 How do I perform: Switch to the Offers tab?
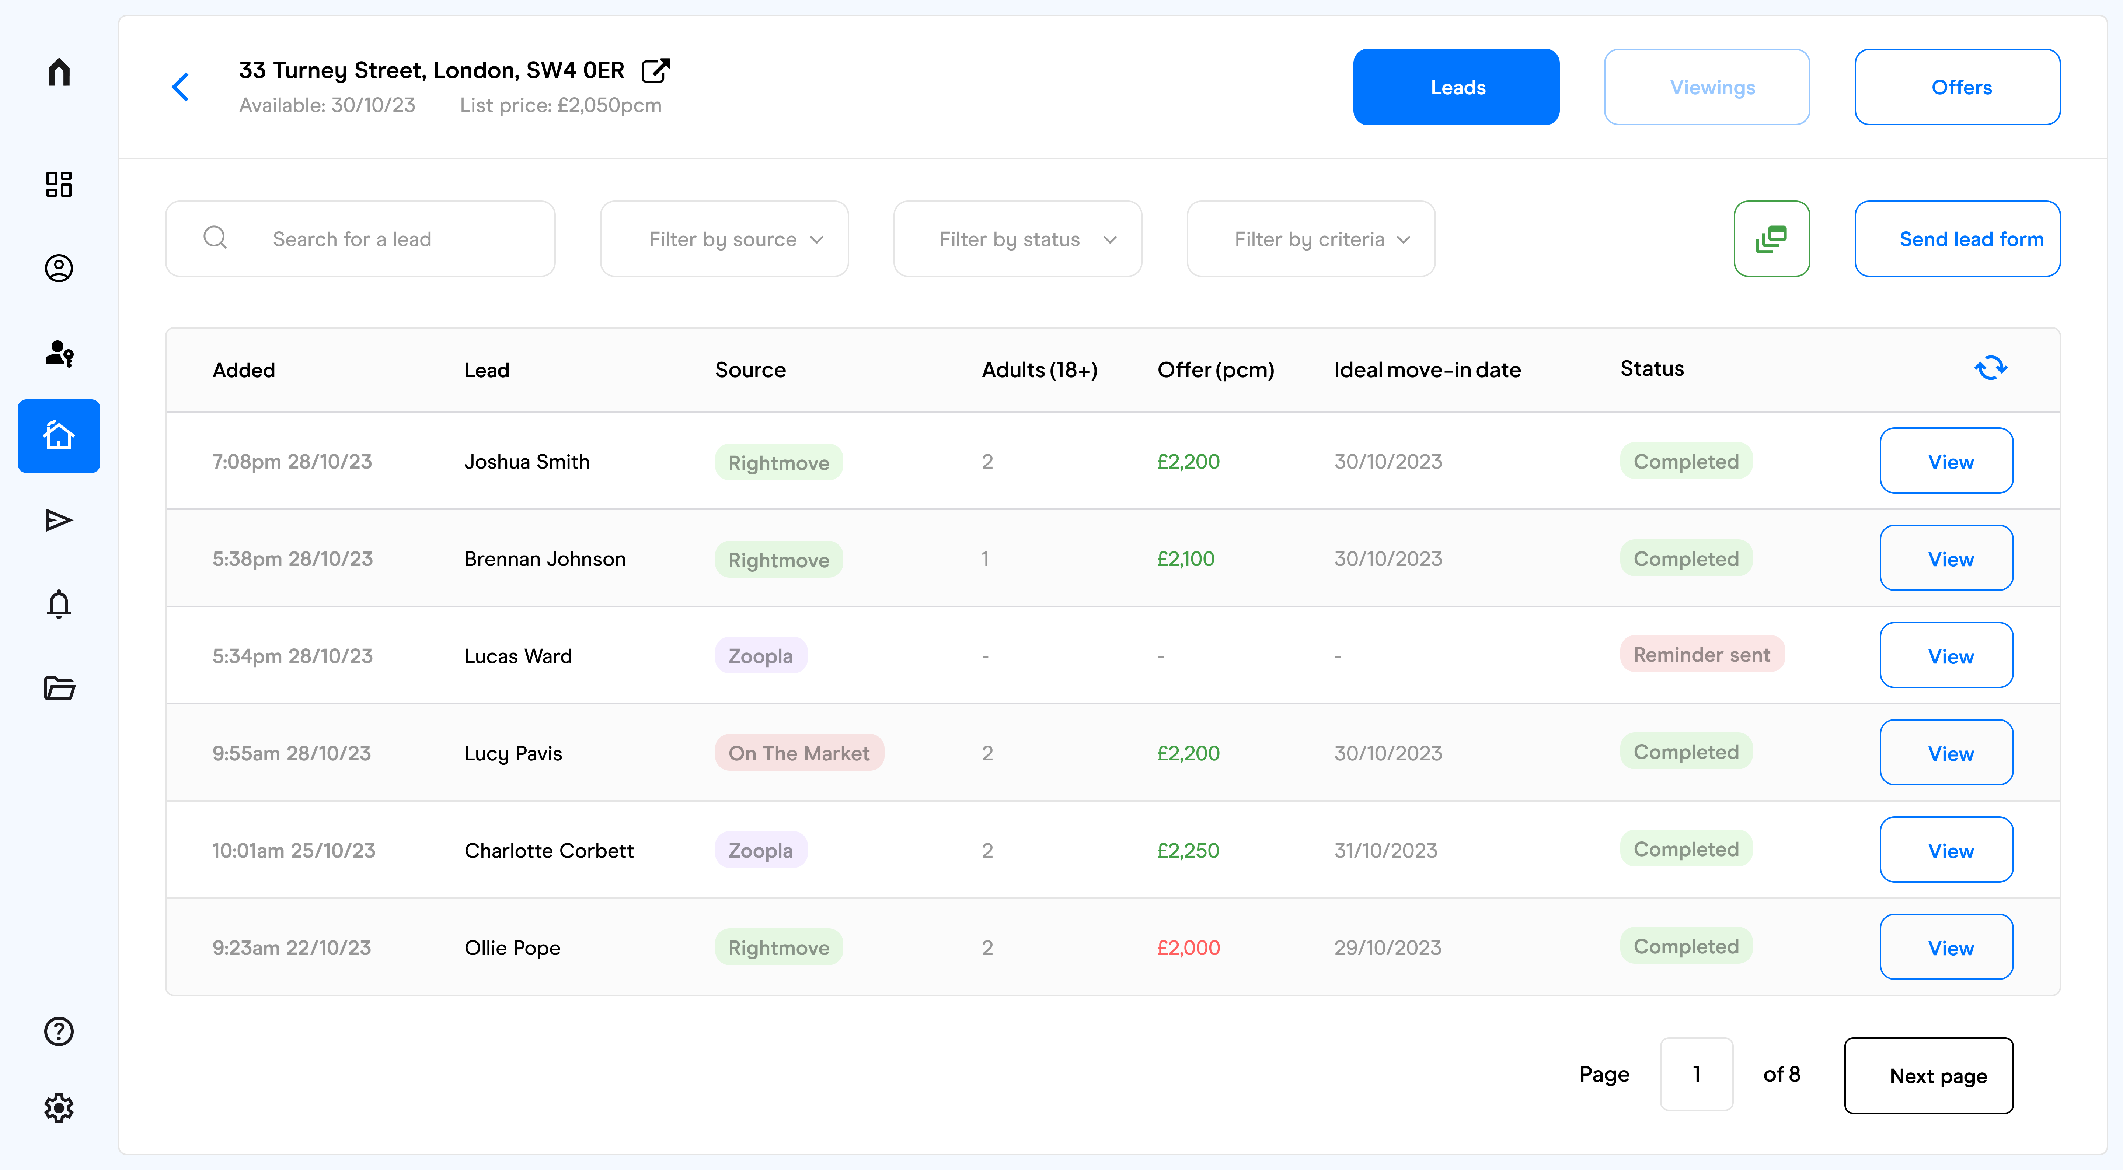[1958, 87]
